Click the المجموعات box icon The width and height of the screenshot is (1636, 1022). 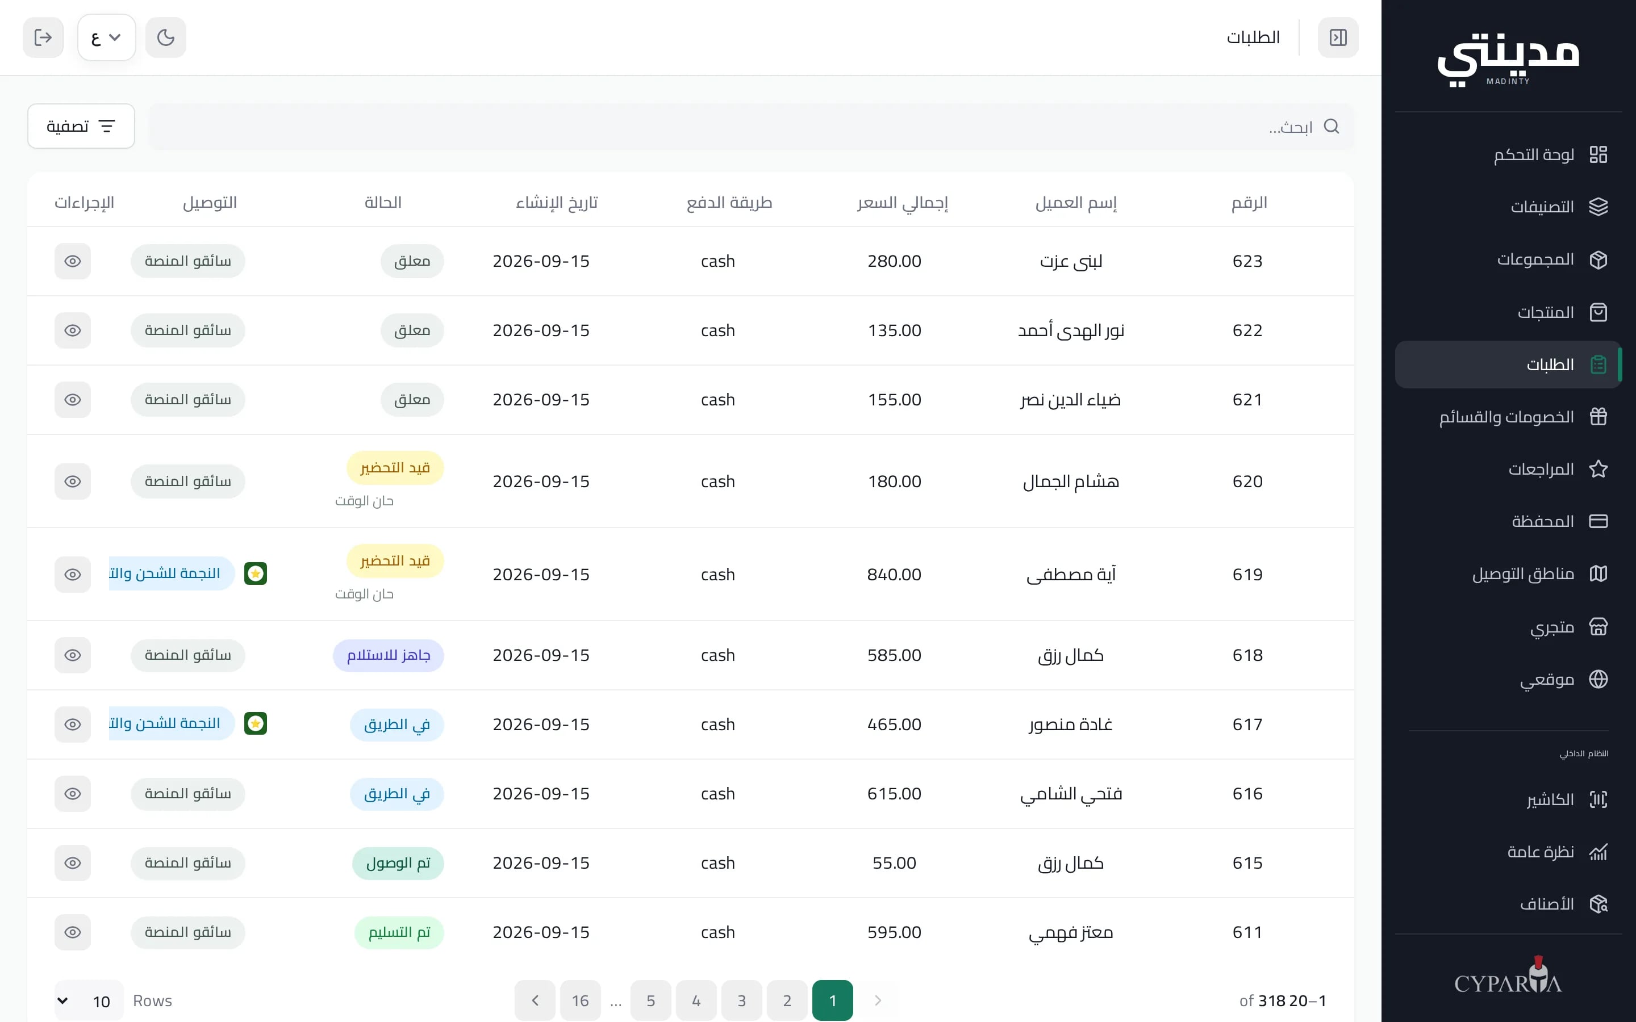click(1598, 259)
